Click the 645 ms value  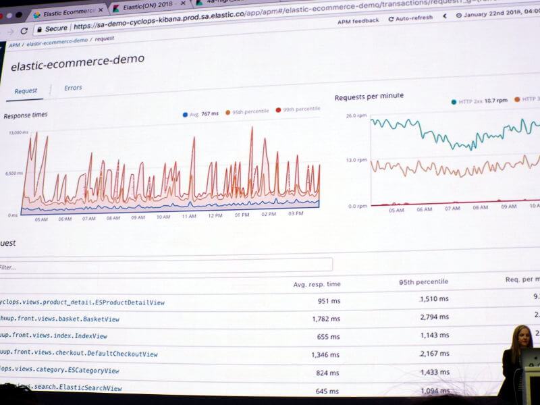[327, 391]
